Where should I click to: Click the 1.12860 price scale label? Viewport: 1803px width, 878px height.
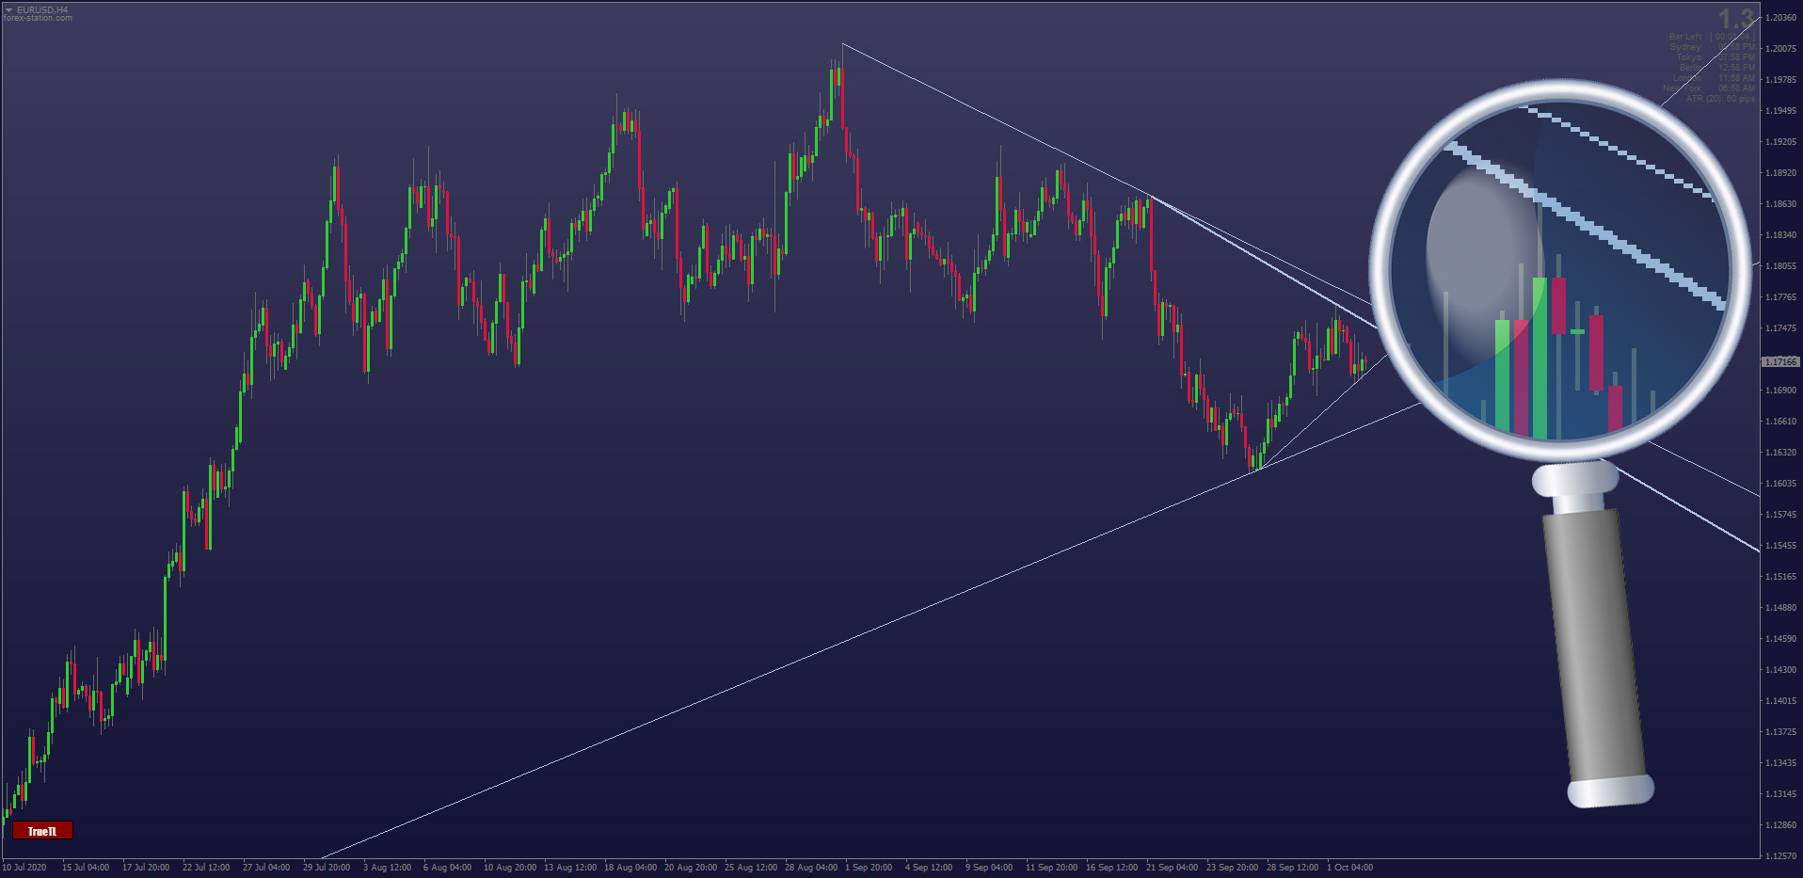pos(1780,825)
